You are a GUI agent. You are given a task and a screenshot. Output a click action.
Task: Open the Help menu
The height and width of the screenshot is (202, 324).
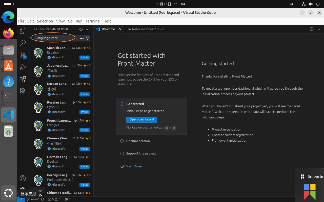[x=107, y=21]
